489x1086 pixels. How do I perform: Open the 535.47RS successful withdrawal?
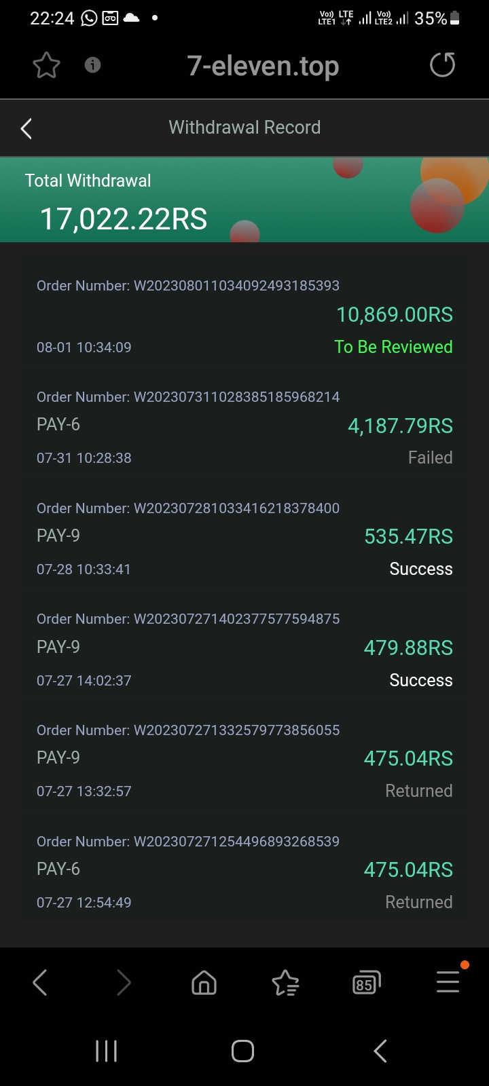point(244,538)
